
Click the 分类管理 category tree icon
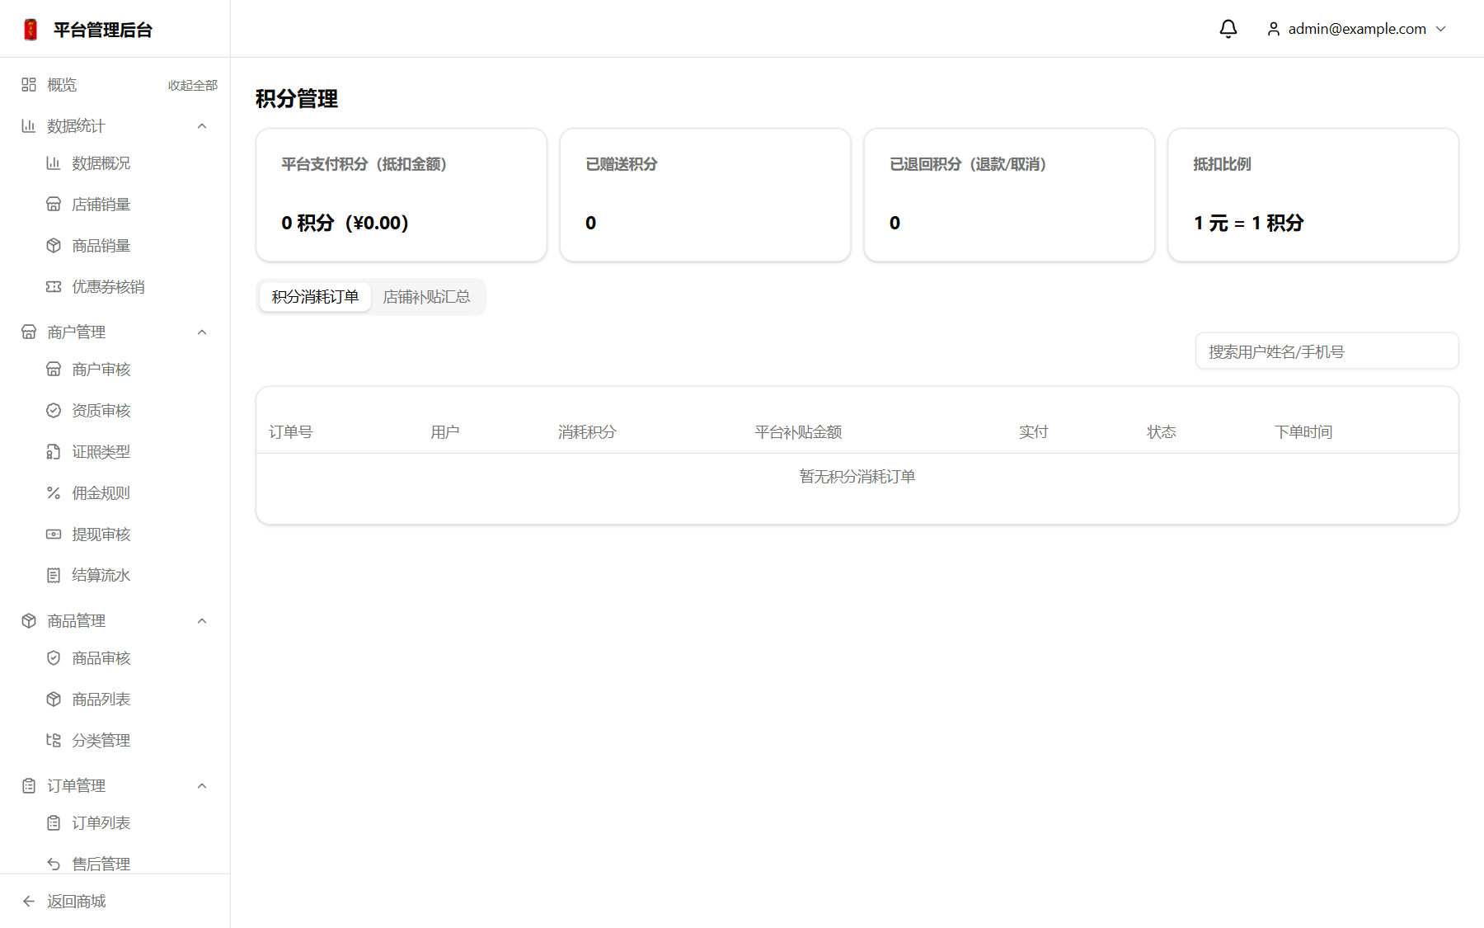tap(54, 741)
